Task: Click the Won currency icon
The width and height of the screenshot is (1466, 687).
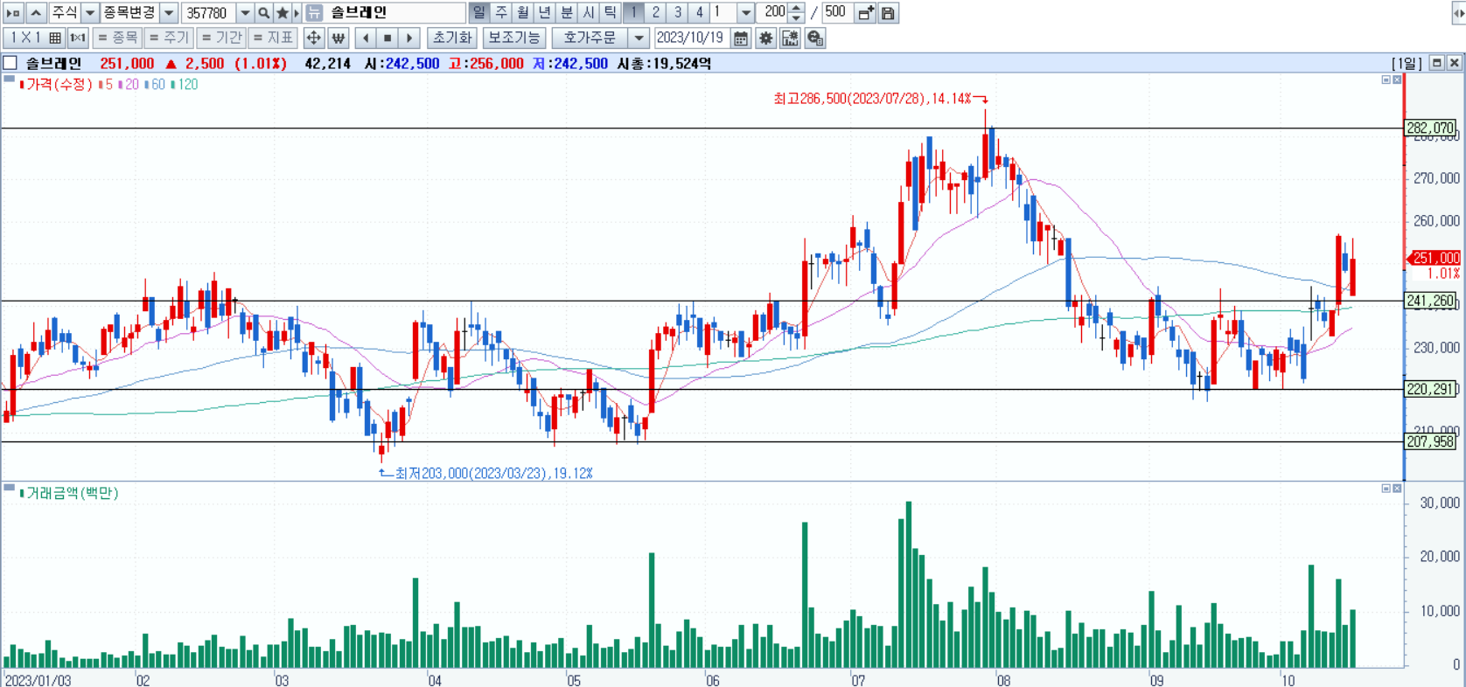Action: coord(339,38)
